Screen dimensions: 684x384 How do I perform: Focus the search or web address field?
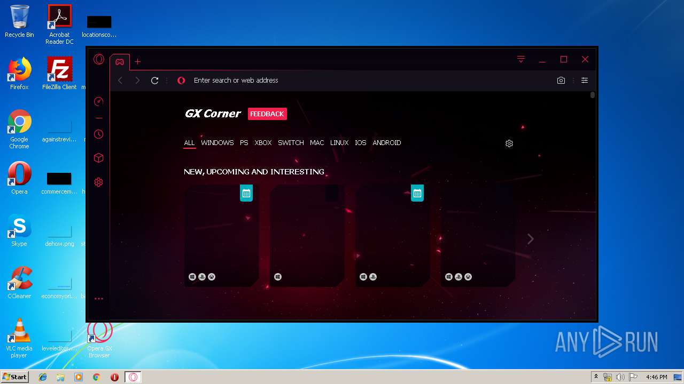(x=369, y=81)
